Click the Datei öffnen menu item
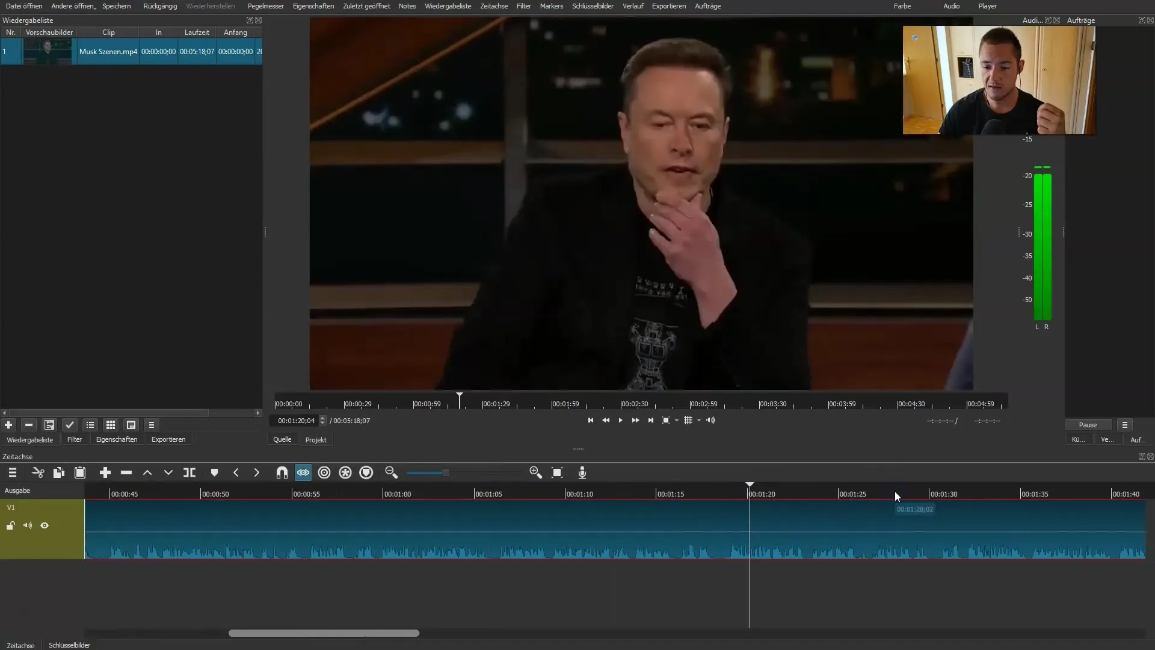Screen dimensions: 1155x650 point(24,6)
